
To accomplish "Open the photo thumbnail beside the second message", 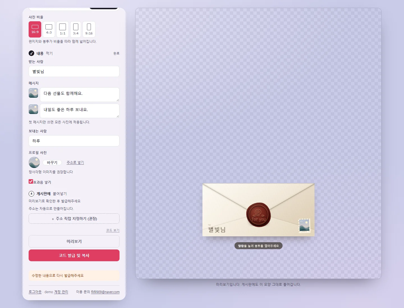I will pyautogui.click(x=33, y=109).
